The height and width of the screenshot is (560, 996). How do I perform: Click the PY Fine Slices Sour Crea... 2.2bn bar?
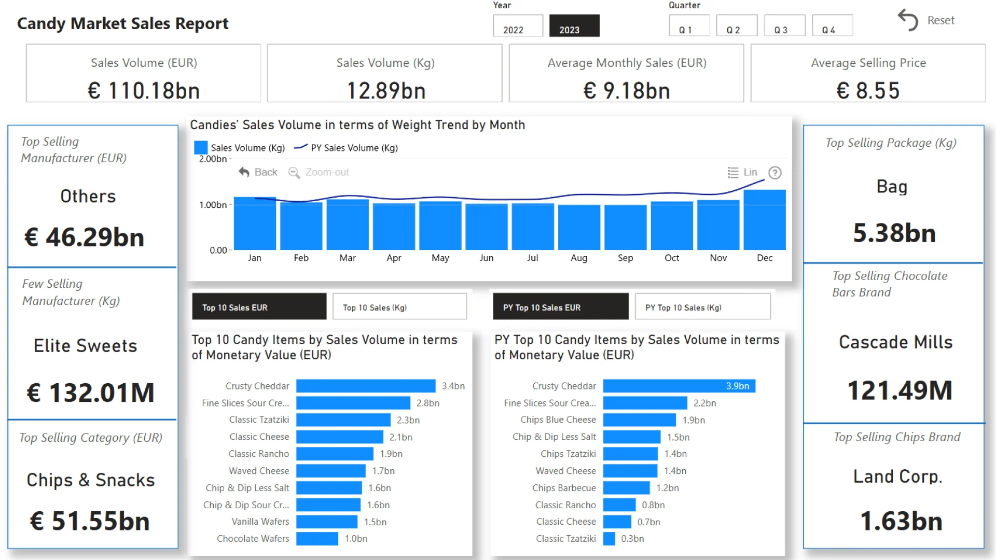(645, 403)
